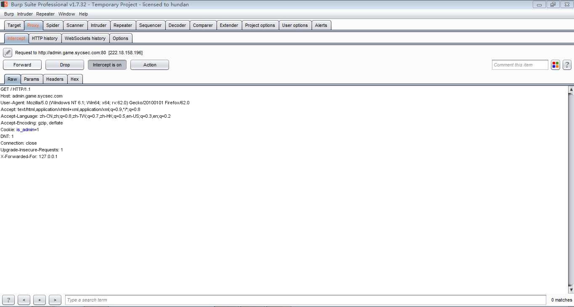Image resolution: width=574 pixels, height=307 pixels.
Task: Click the Host: admin.game.sycsec.com line
Action: click(32, 96)
